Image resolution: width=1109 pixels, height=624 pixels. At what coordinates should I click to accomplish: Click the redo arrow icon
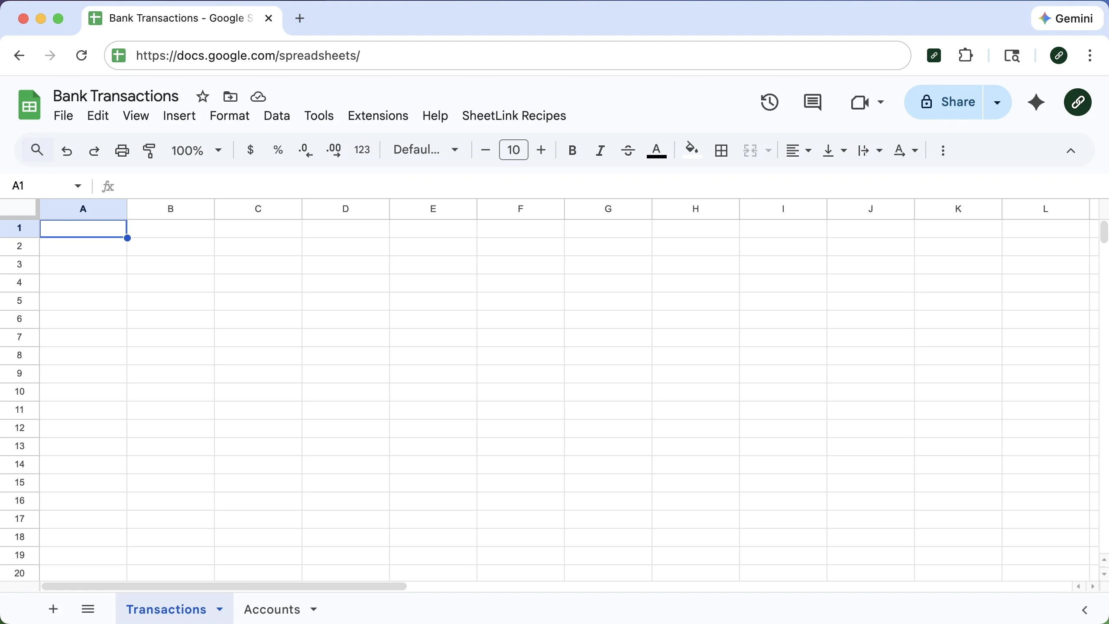click(94, 151)
